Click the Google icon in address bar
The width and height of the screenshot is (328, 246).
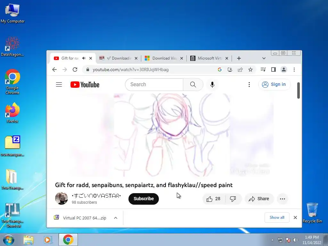click(x=220, y=70)
